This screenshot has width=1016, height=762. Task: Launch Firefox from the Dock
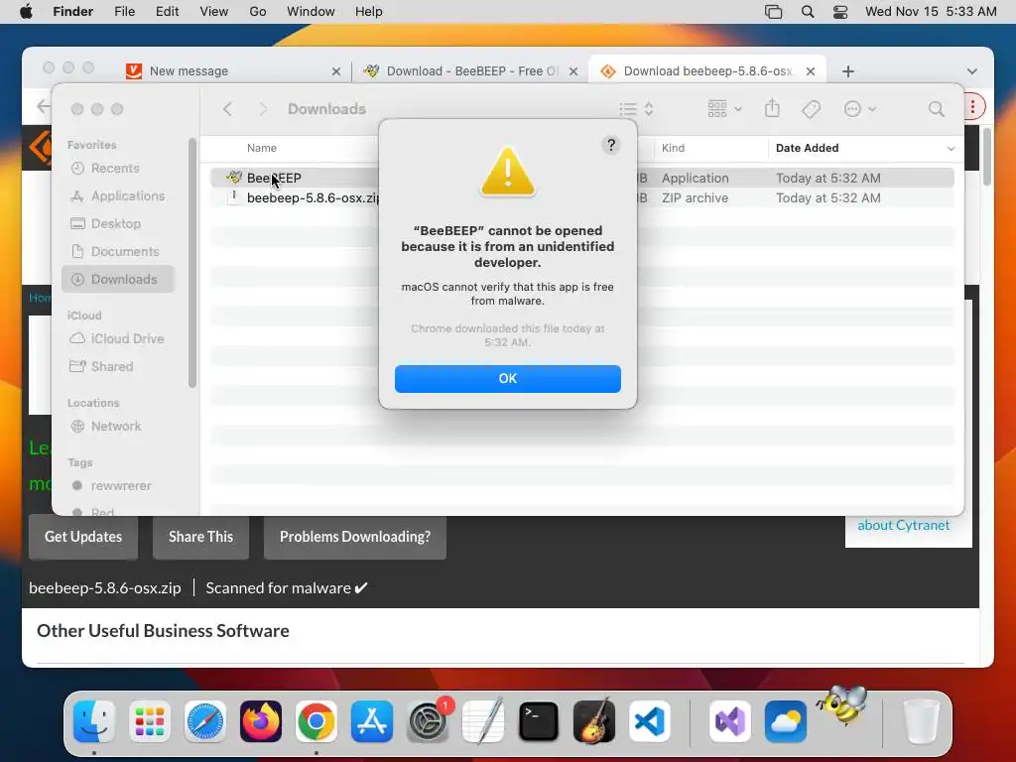click(x=261, y=721)
